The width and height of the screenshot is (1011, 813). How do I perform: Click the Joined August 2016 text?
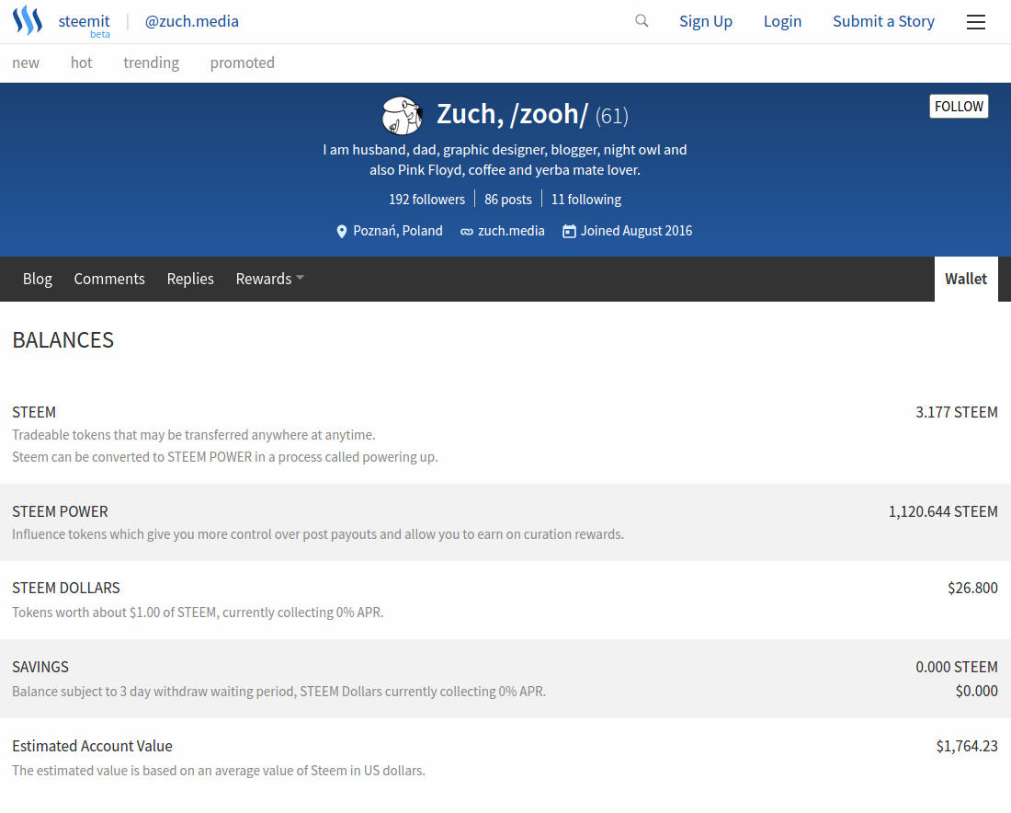pos(636,231)
